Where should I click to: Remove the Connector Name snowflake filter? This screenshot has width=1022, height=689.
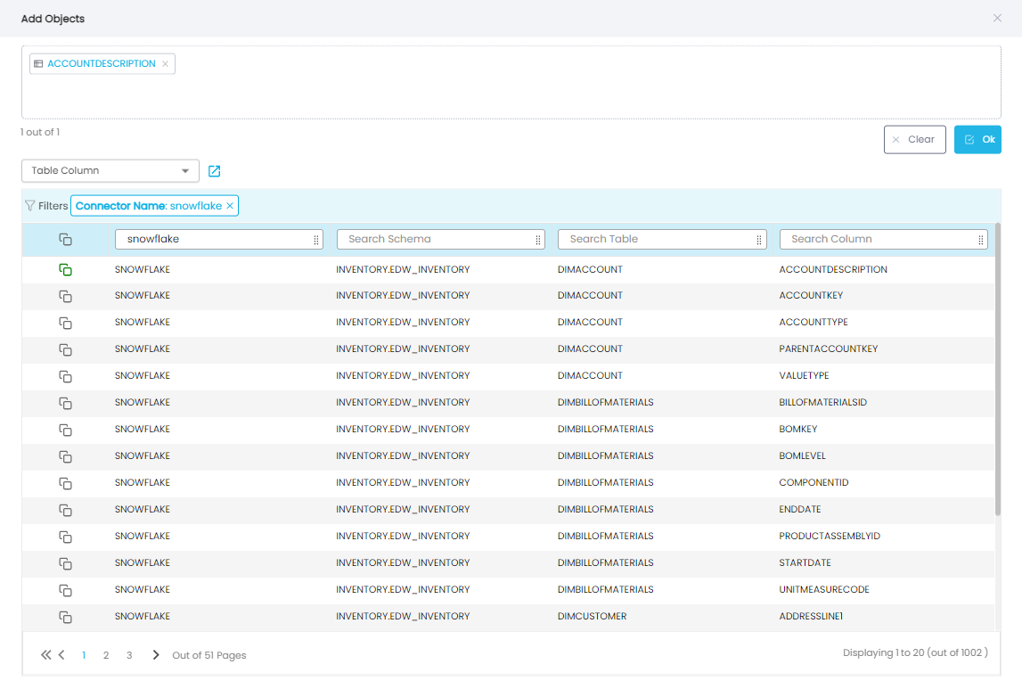pos(230,206)
